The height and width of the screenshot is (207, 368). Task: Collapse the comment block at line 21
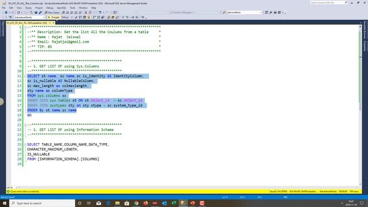pos(25,125)
